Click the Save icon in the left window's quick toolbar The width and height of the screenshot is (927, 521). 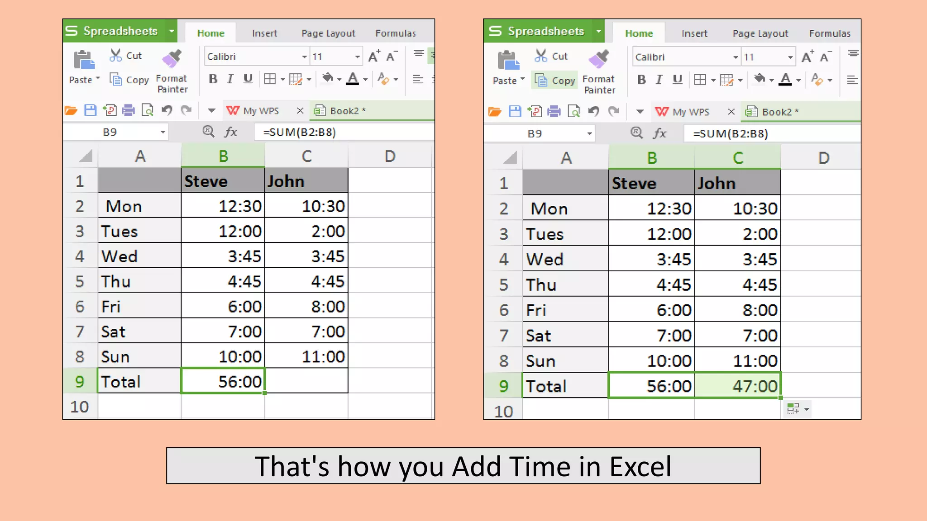click(x=91, y=110)
